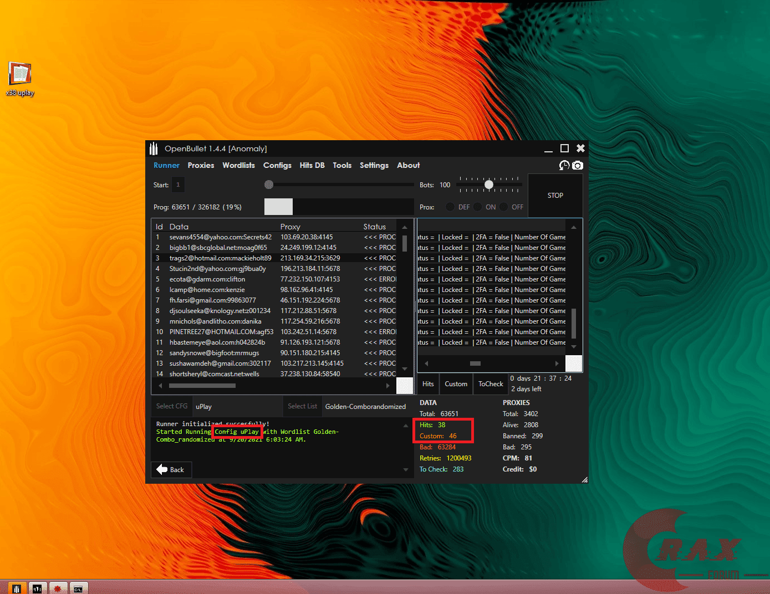This screenshot has height=594, width=770.
Task: Enable the DEF proxy mode
Action: pyautogui.click(x=450, y=207)
